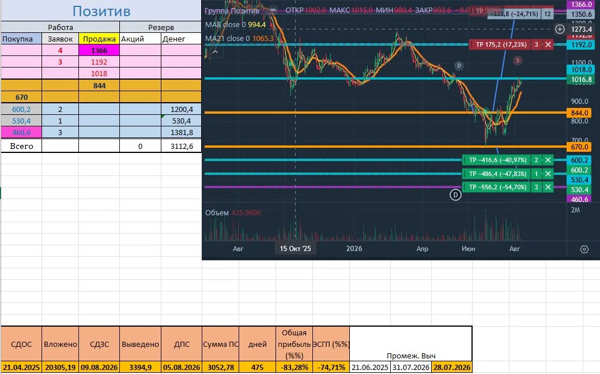Select the TP 175,2 (17,23%) order label

tap(501, 45)
